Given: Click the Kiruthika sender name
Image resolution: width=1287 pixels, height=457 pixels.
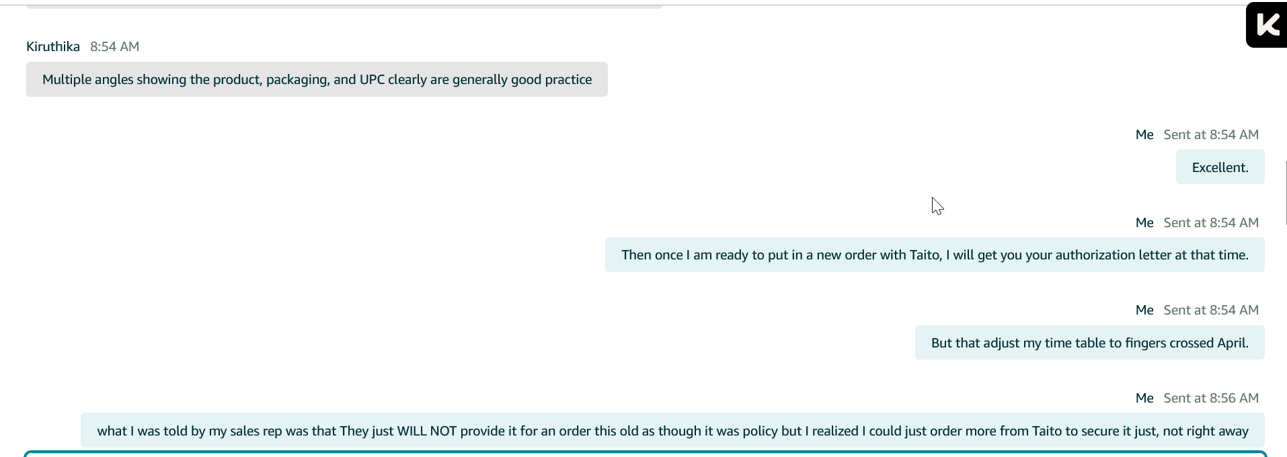Looking at the screenshot, I should 53,46.
